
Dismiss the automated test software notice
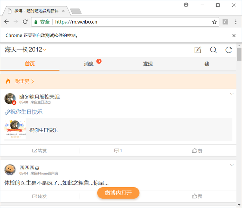(x=234, y=36)
